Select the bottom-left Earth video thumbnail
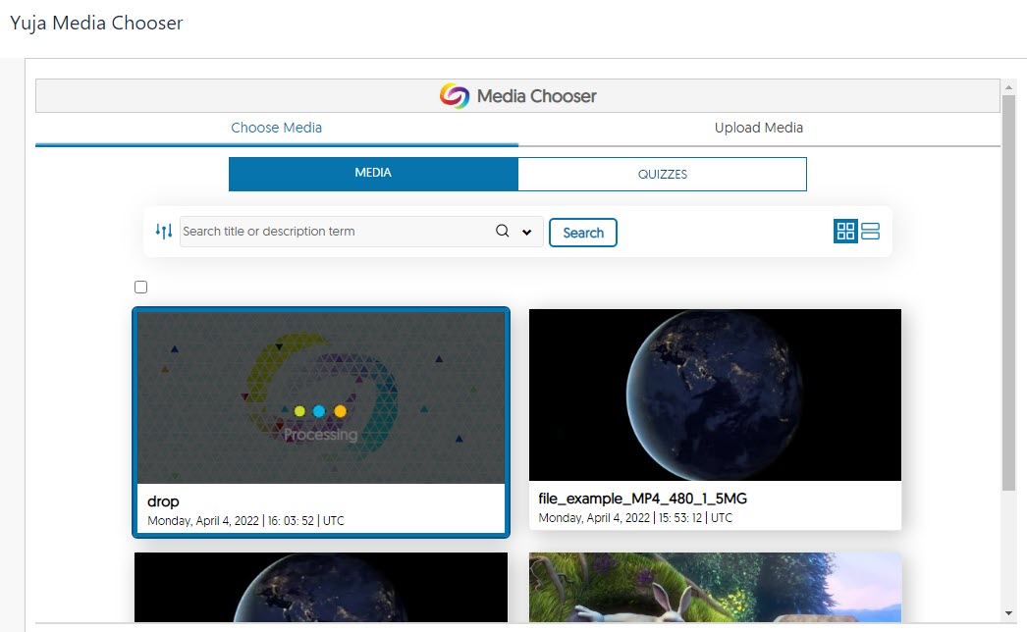This screenshot has width=1027, height=632. click(321, 587)
